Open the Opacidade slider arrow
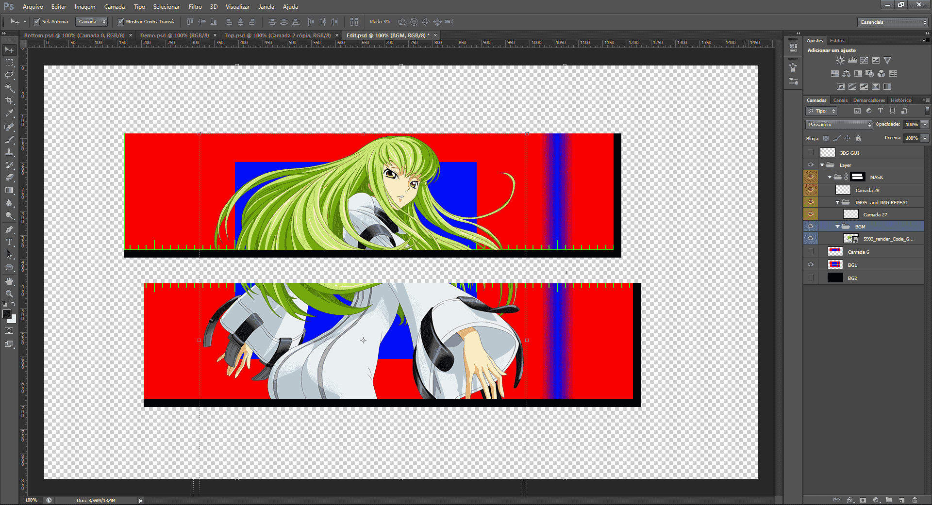The width and height of the screenshot is (932, 505). point(925,125)
